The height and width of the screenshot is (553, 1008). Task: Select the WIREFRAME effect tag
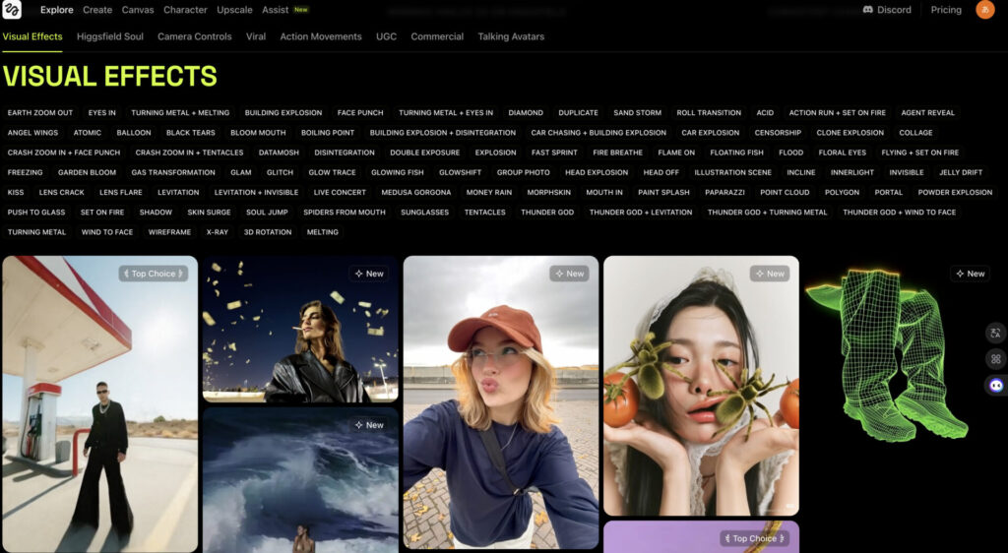coord(169,232)
